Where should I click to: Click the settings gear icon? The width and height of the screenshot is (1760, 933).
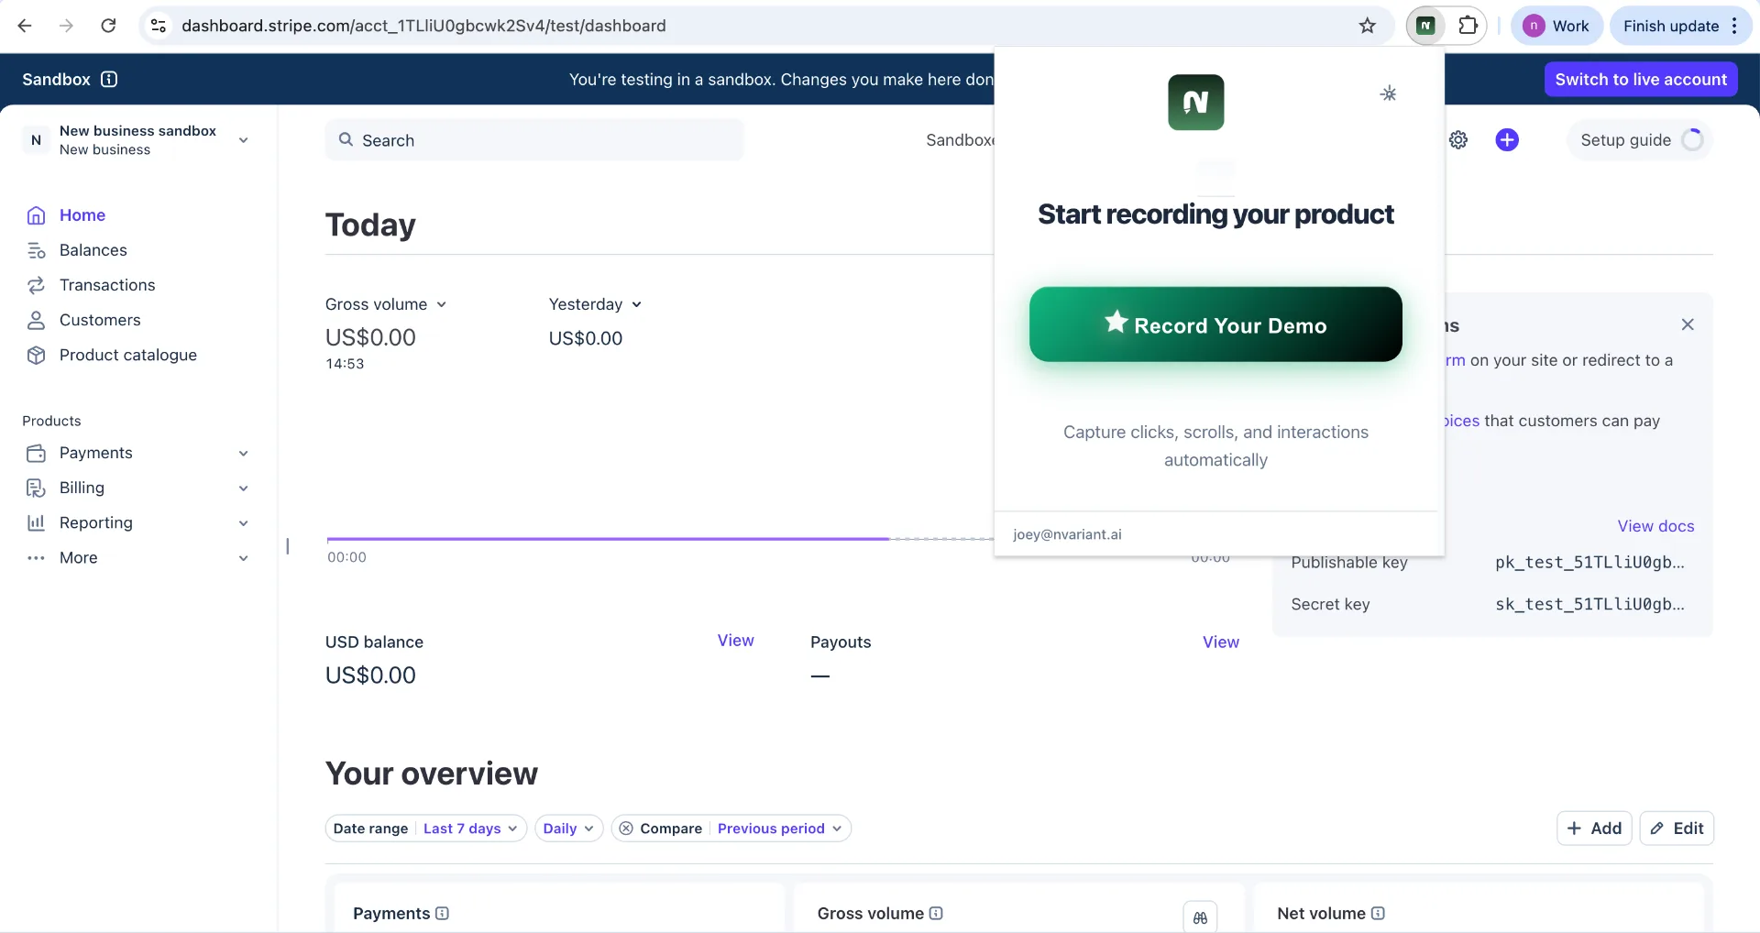point(1458,140)
